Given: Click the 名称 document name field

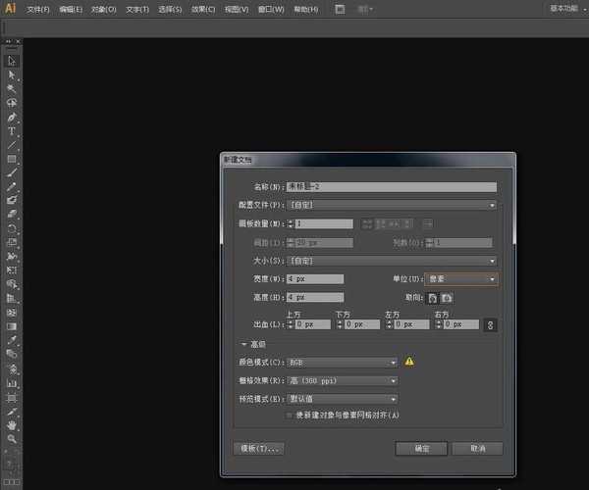Looking at the screenshot, I should (x=392, y=187).
